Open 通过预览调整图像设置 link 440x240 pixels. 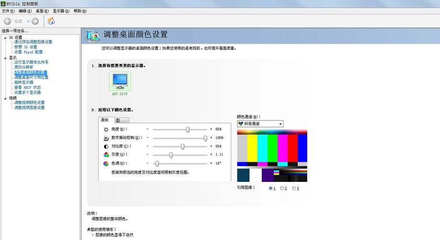pos(33,42)
